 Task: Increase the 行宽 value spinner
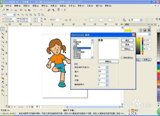click(107, 80)
